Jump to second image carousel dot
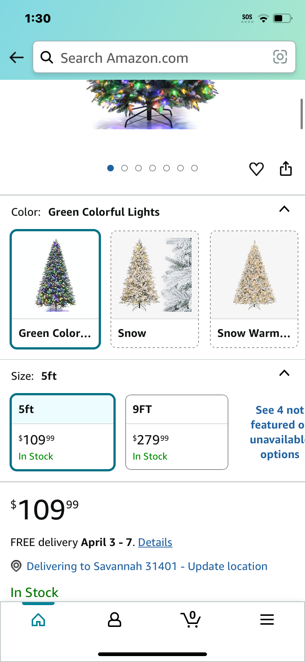This screenshot has width=305, height=662. pyautogui.click(x=125, y=168)
